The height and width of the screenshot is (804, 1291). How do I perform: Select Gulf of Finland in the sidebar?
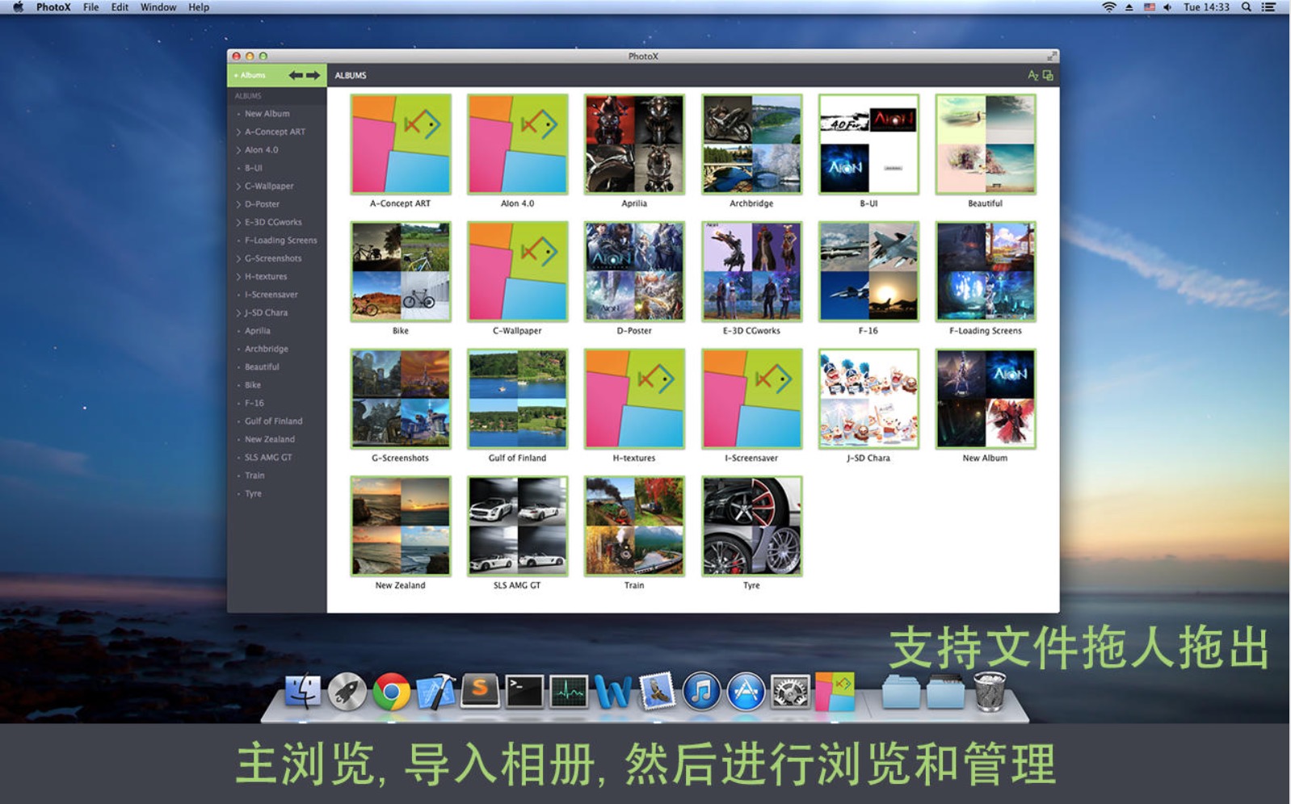(274, 421)
